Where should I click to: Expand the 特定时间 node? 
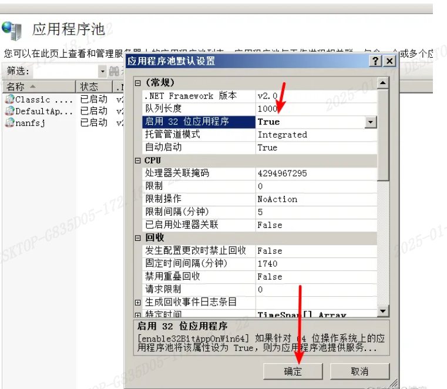coord(137,314)
